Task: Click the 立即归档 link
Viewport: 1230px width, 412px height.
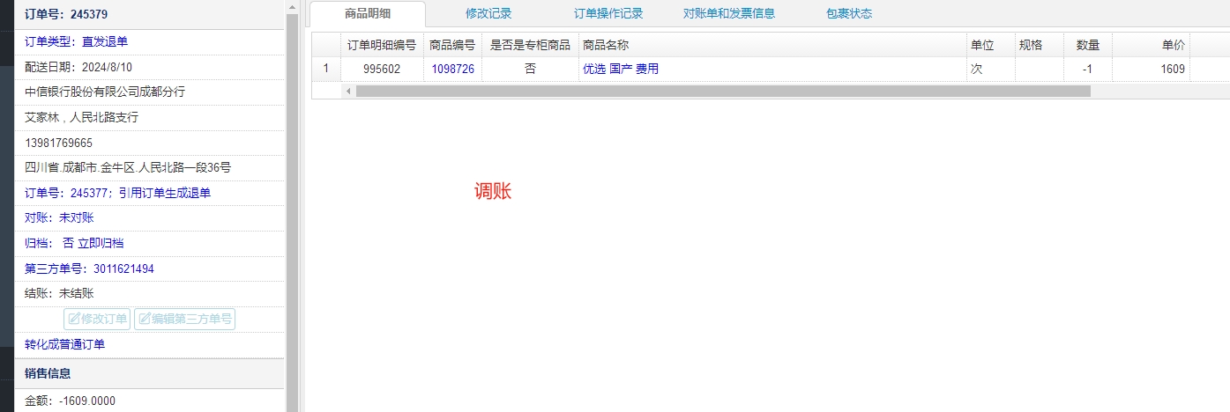Action: pyautogui.click(x=101, y=243)
